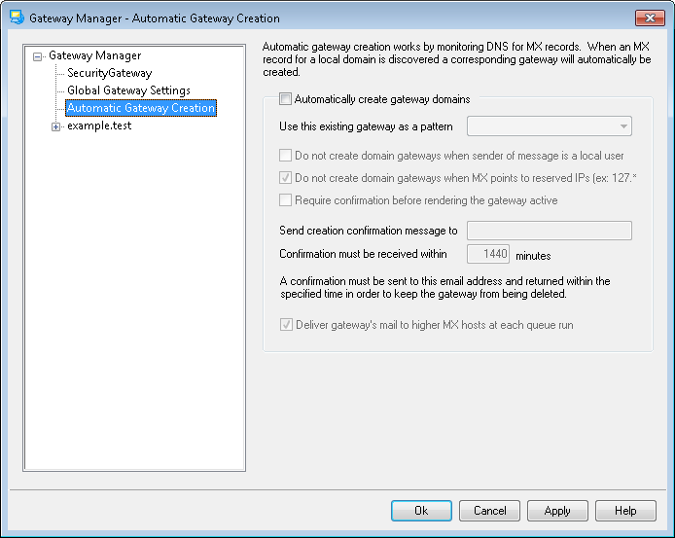This screenshot has width=675, height=538.
Task: Select SecurityGateway in the tree
Action: click(109, 73)
